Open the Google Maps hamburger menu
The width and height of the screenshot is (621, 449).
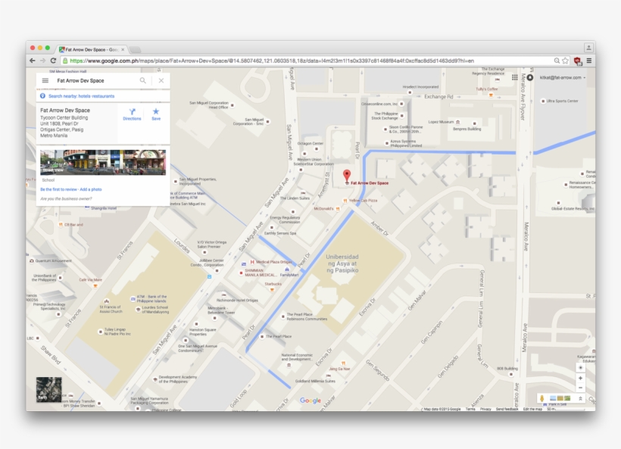(45, 80)
